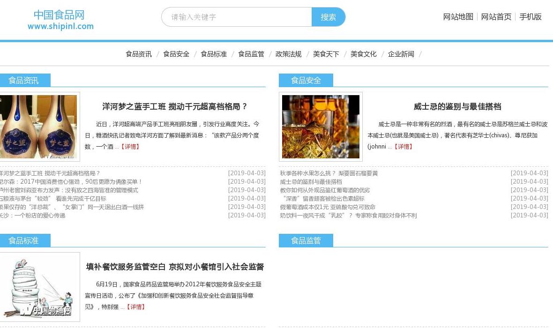Open headline 洋河梦之蓝手工班 搅动千元超高档格局？
This screenshot has height=328, width=553.
tap(175, 106)
